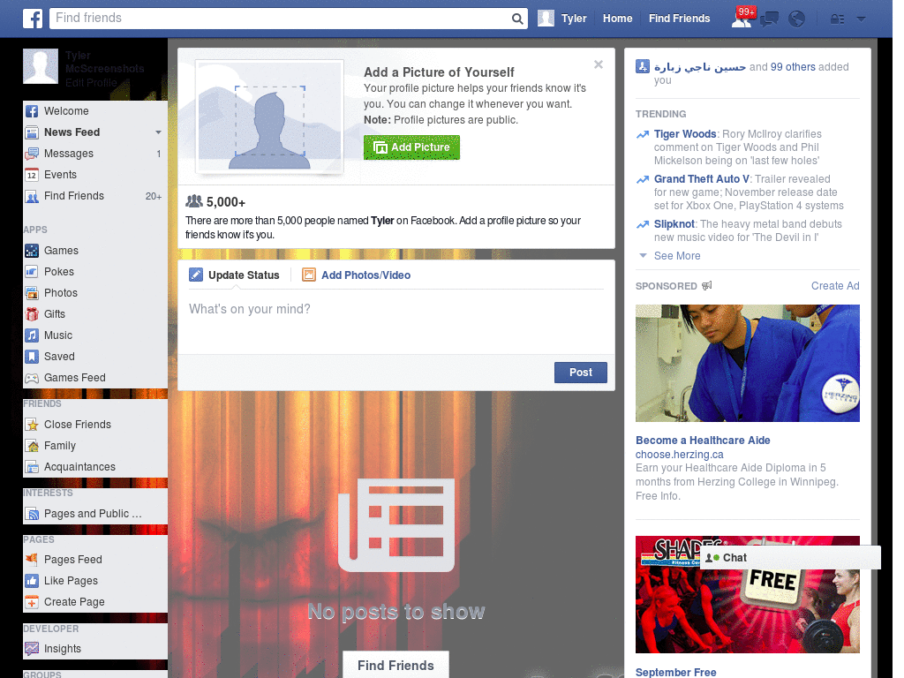The width and height of the screenshot is (904, 678).
Task: Open the Games app icon
Action: pos(32,251)
